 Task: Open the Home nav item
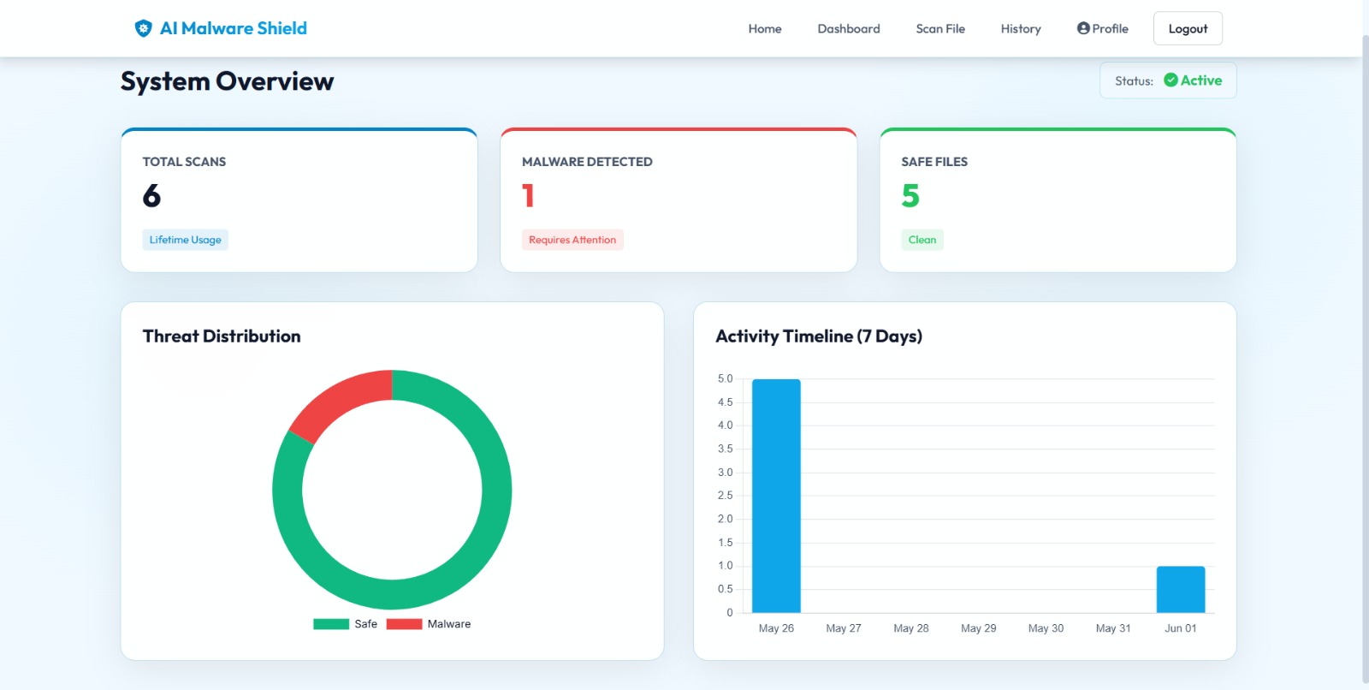765,28
